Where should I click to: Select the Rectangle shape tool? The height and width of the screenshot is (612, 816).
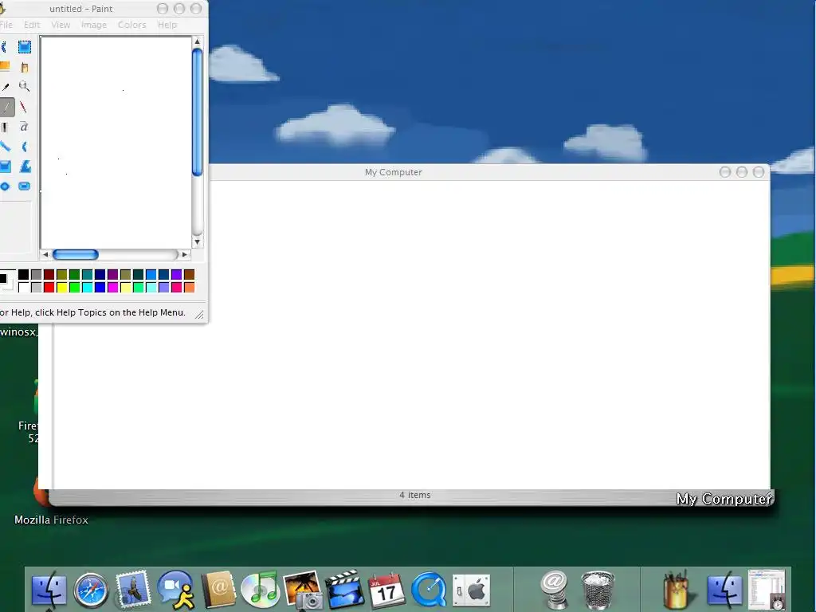(x=6, y=167)
